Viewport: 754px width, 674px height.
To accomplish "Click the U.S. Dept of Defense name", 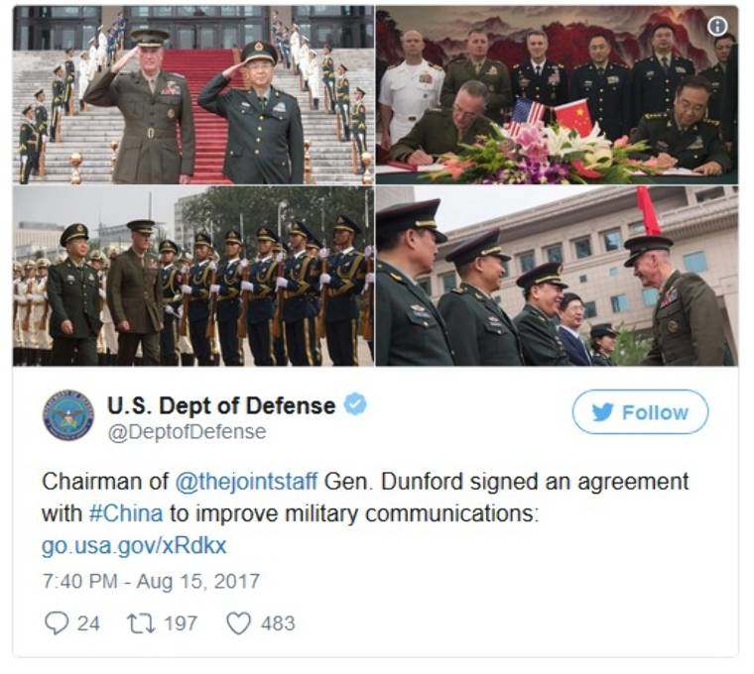I will pyautogui.click(x=221, y=406).
